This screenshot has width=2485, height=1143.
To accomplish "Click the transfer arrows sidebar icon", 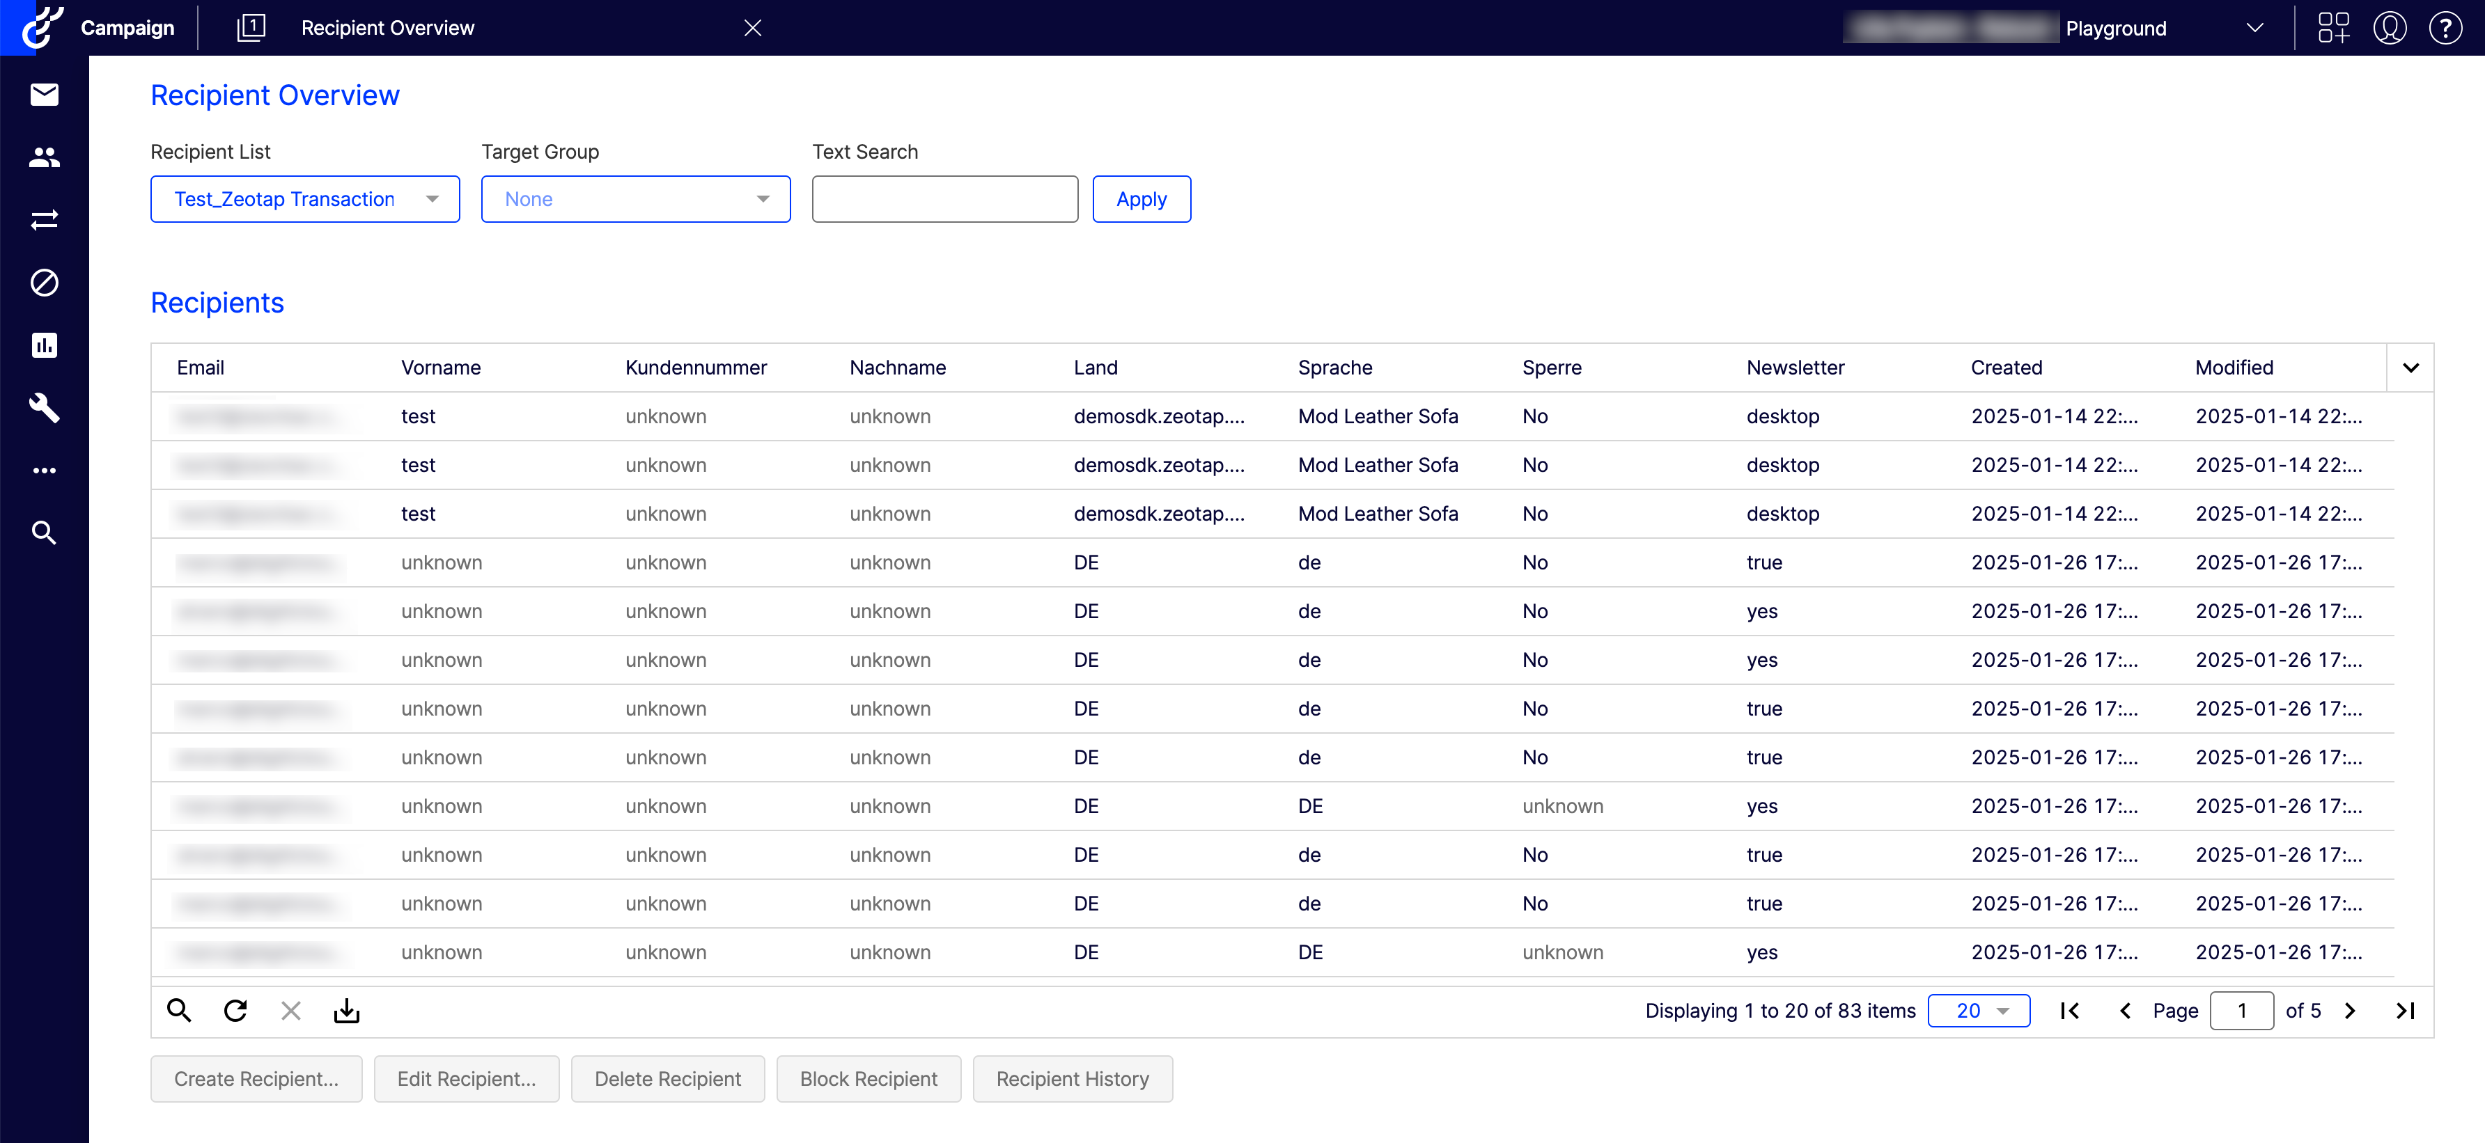I will point(45,220).
